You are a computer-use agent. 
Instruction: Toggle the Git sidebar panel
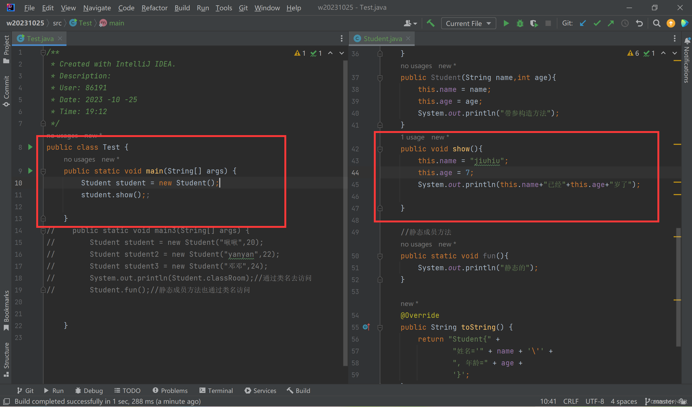tap(24, 390)
